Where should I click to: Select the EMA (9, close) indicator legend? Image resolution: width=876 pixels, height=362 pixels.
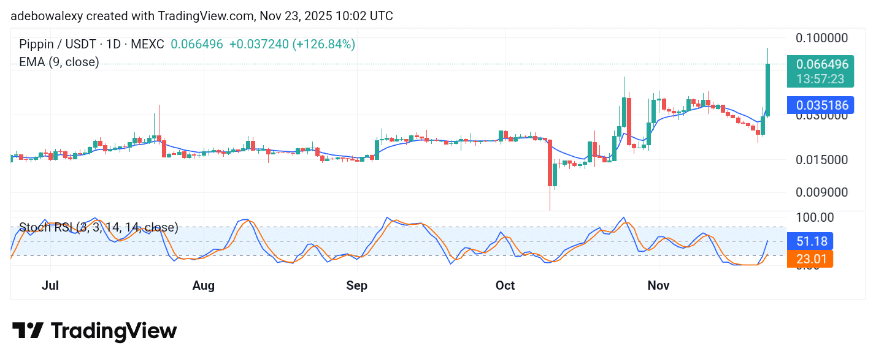point(60,61)
